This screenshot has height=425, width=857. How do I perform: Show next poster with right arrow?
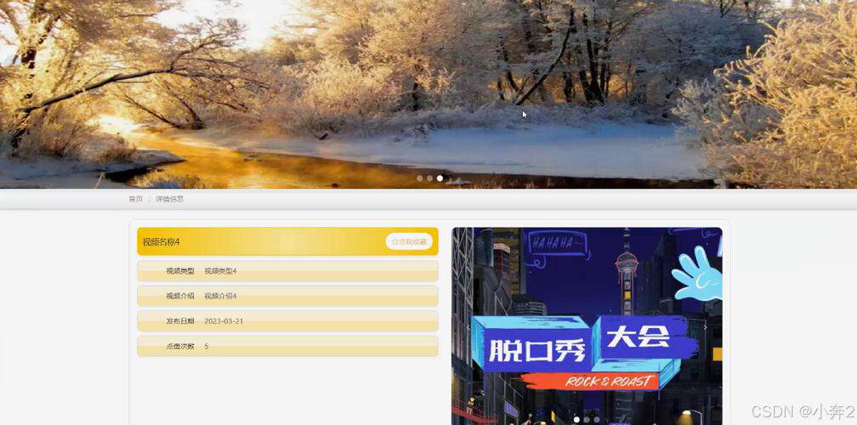click(x=705, y=327)
